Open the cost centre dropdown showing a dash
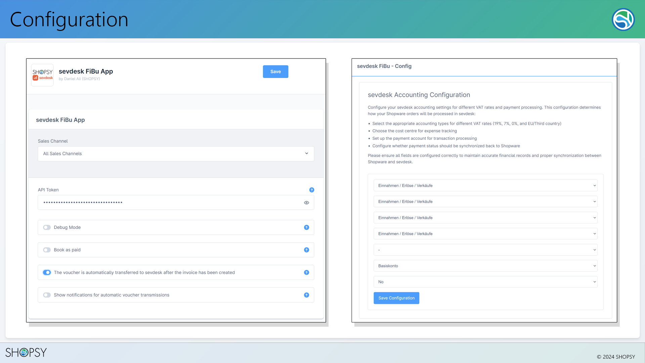This screenshot has width=645, height=363. coord(485,250)
